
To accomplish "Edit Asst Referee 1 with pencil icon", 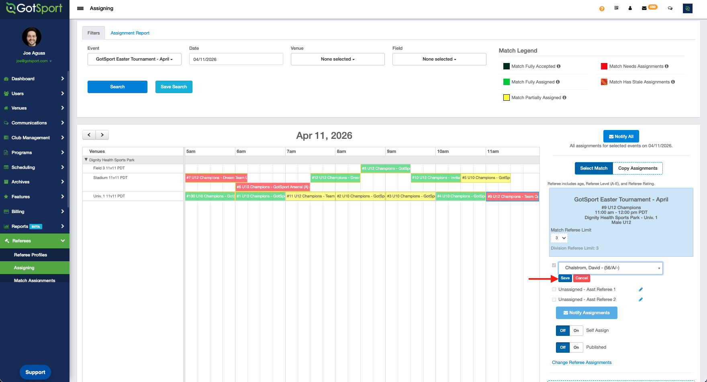I will tap(641, 289).
